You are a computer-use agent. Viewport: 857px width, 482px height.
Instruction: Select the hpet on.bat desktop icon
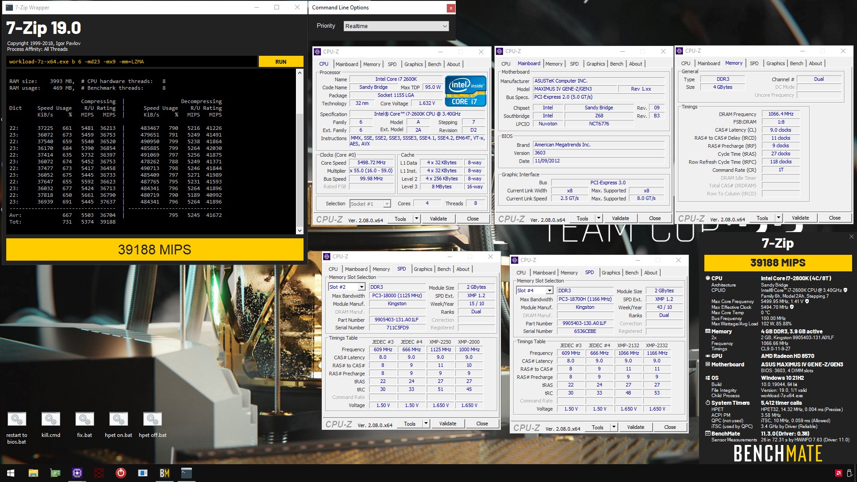118,425
